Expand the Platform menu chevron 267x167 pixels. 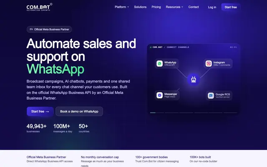coord(128,7)
